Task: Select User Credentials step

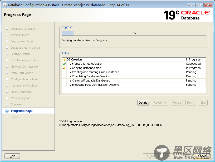Action: coord(21,92)
